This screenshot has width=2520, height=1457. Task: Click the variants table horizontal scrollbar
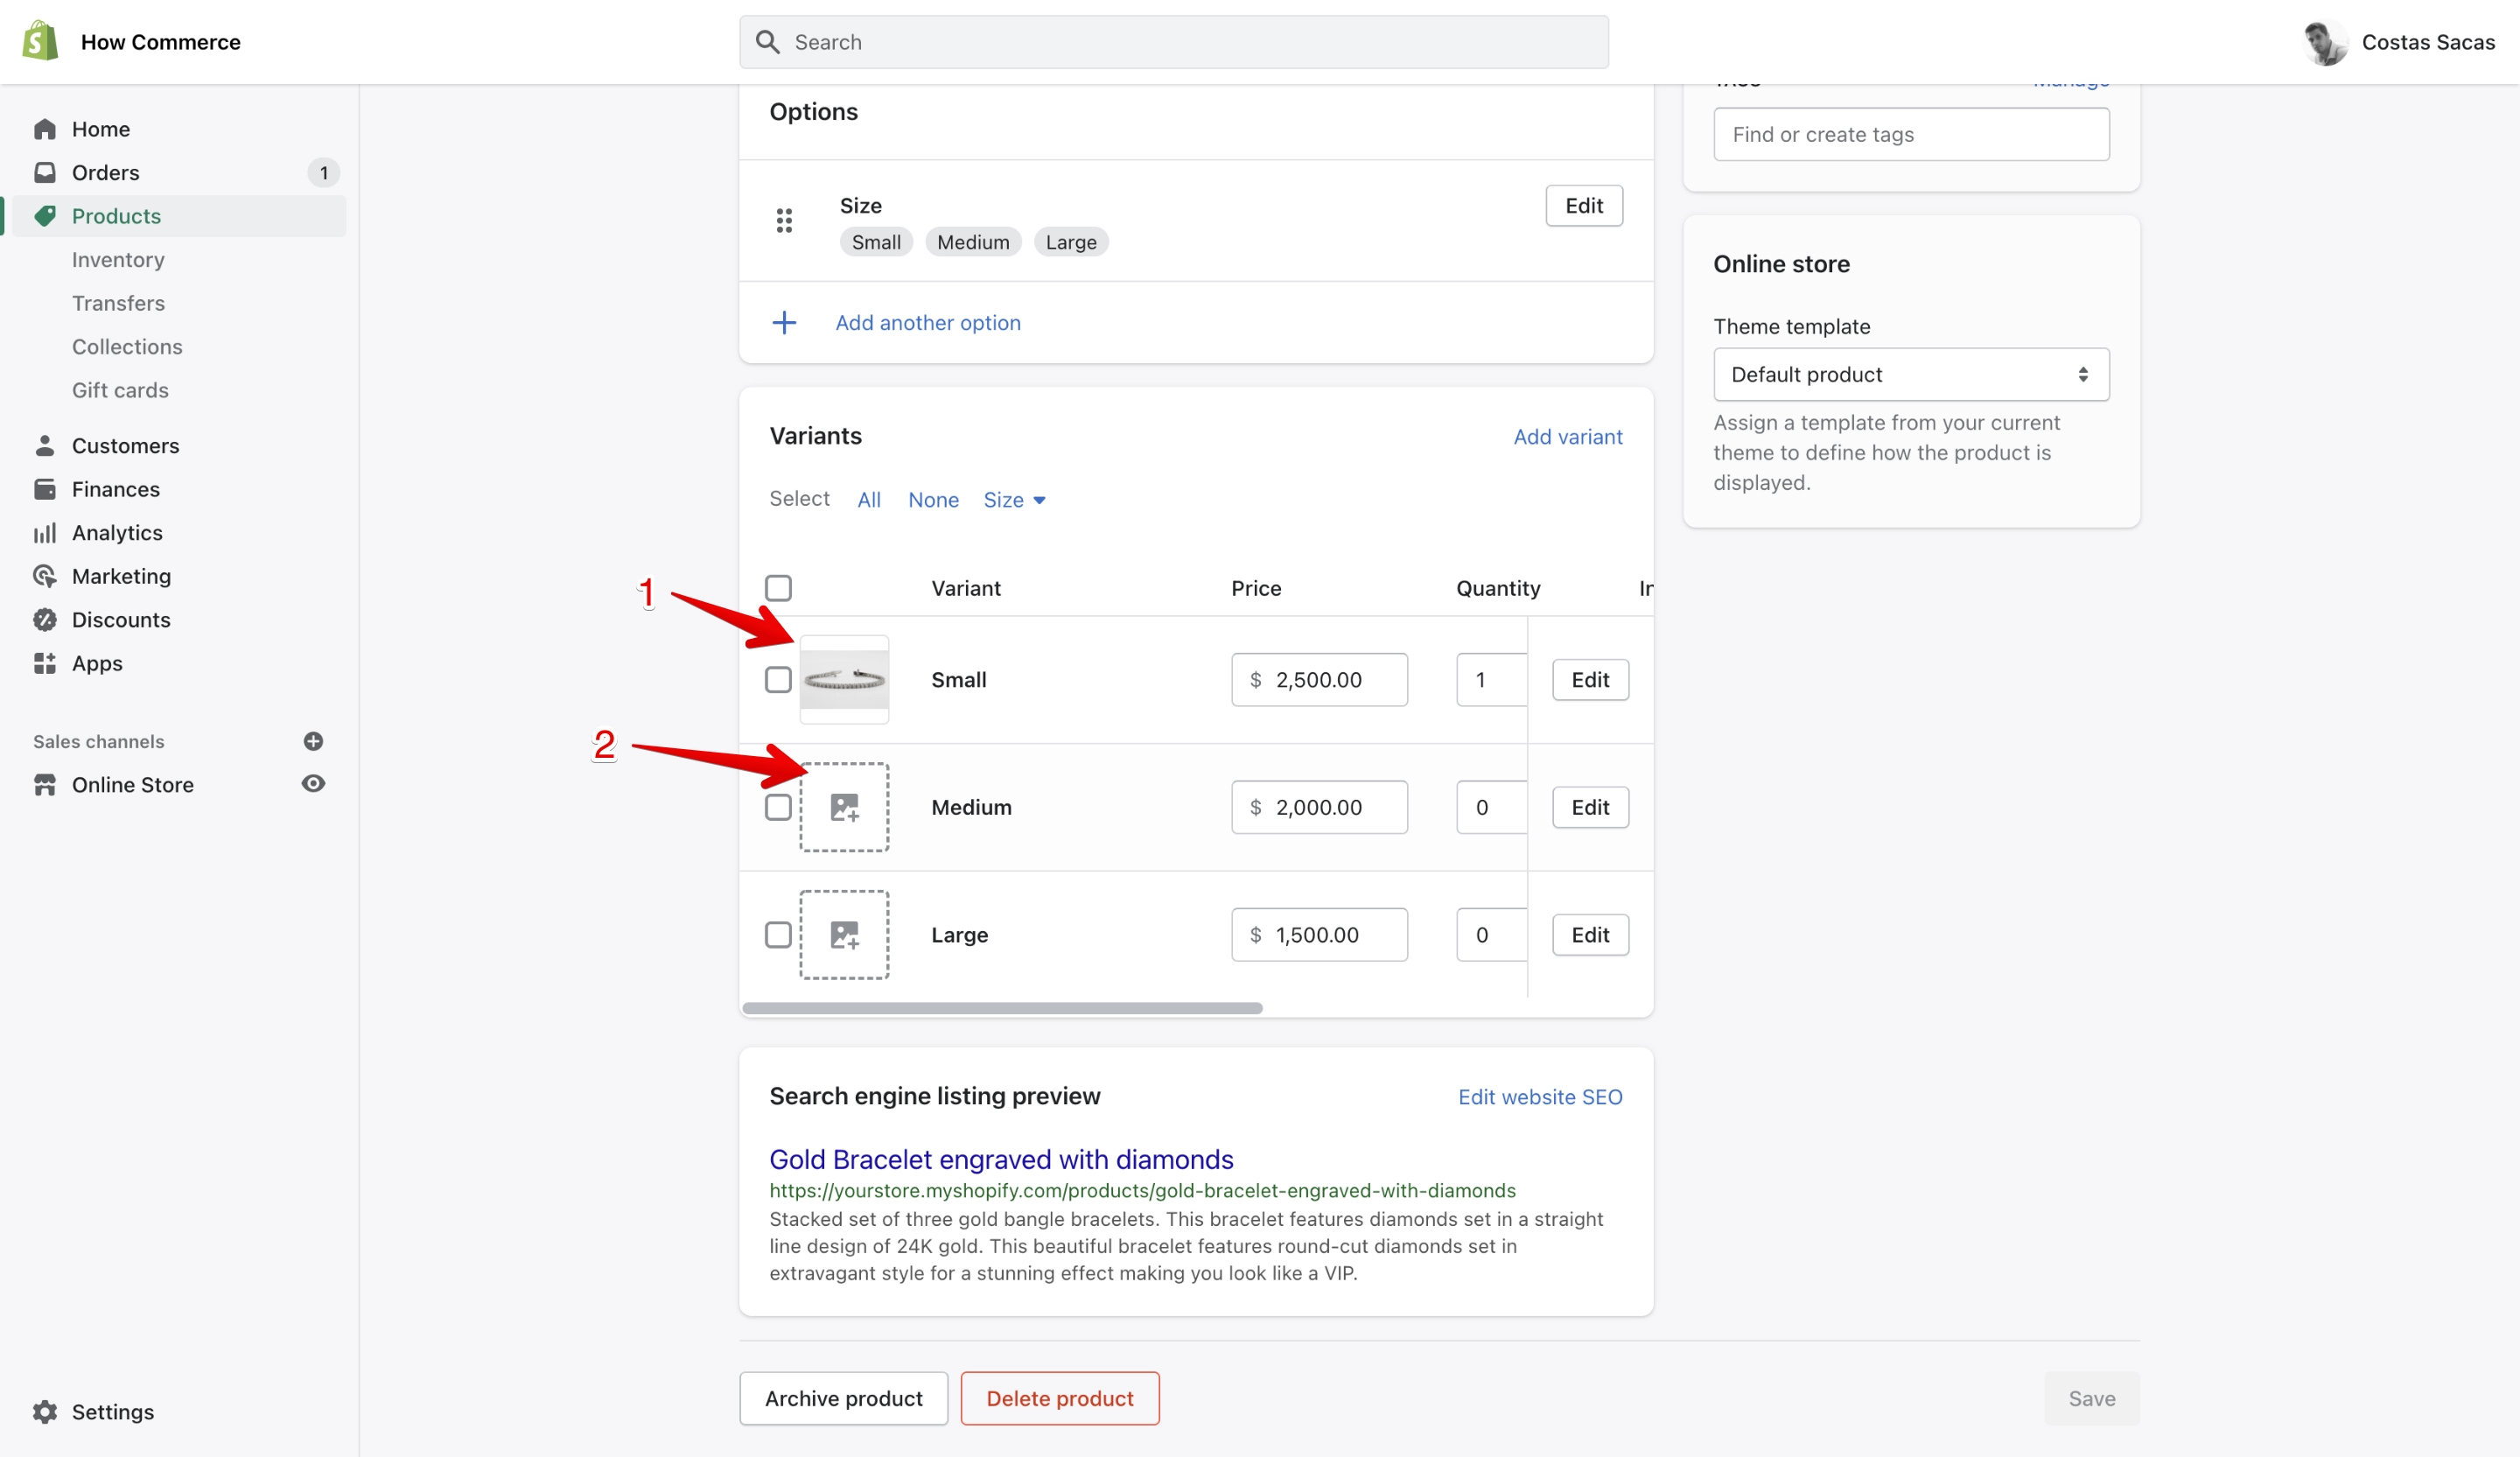[1002, 1008]
